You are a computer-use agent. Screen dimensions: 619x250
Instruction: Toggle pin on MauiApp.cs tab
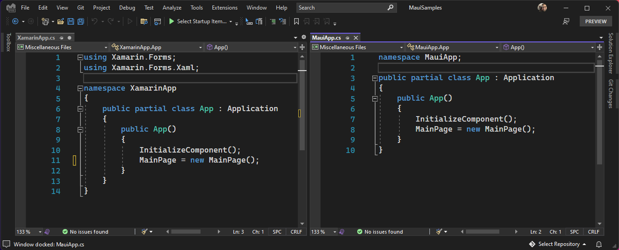point(347,38)
